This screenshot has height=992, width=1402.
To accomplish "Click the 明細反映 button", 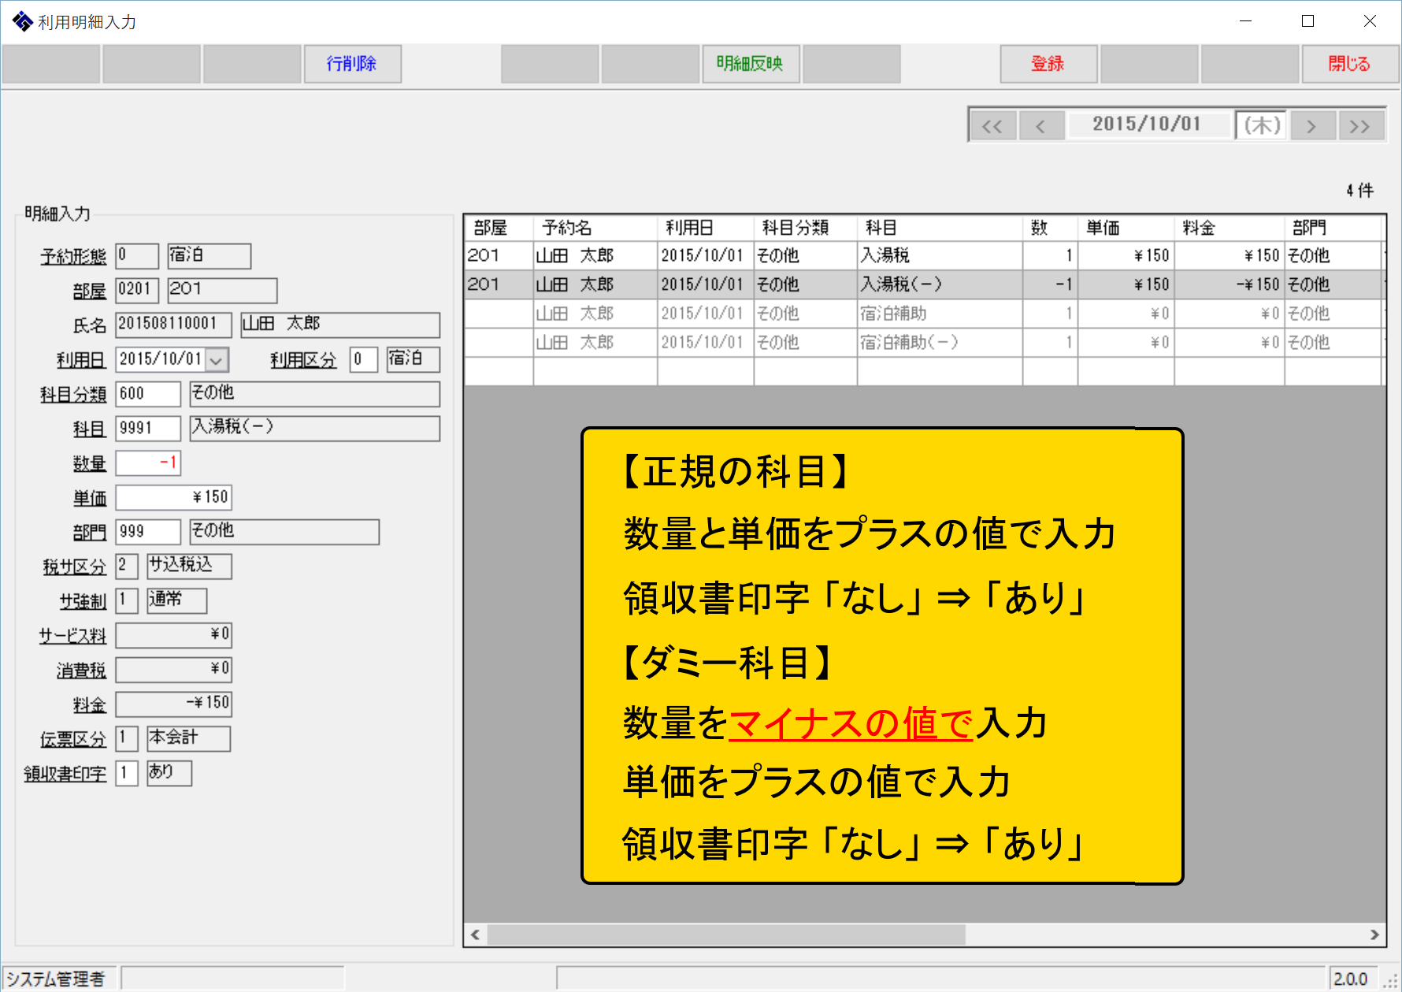I will (x=751, y=64).
